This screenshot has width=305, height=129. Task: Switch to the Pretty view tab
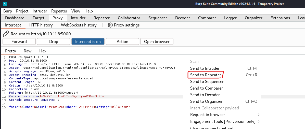pyautogui.click(x=10, y=51)
